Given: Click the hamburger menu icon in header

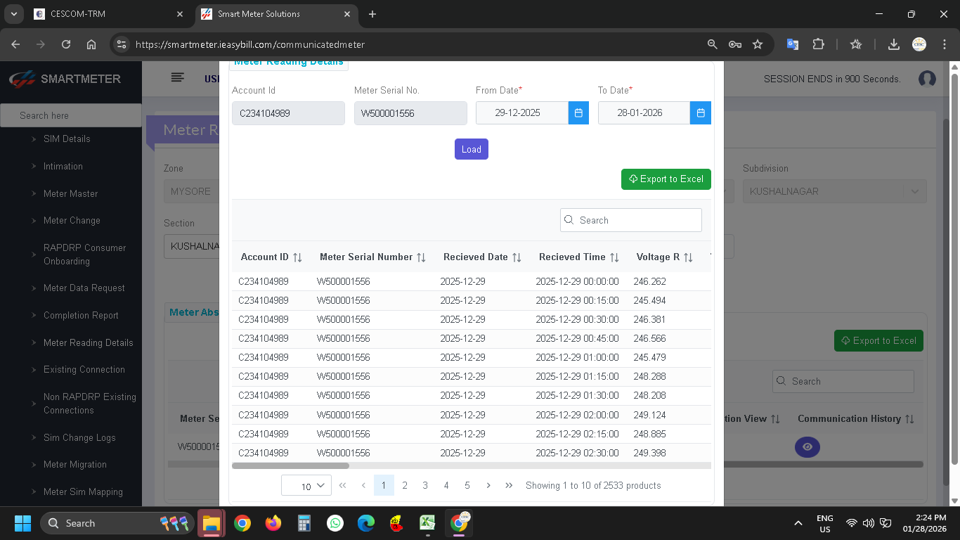Looking at the screenshot, I should click(178, 78).
